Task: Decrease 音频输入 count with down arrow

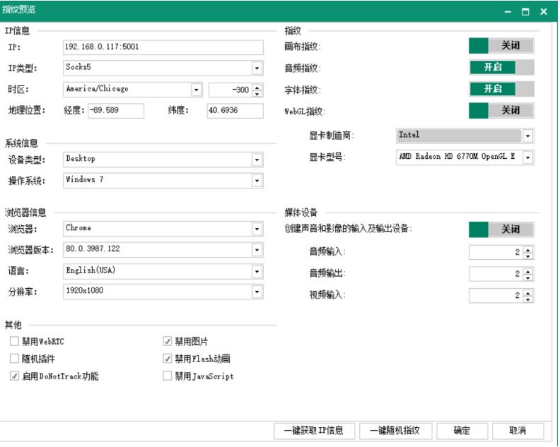Action: click(528, 256)
